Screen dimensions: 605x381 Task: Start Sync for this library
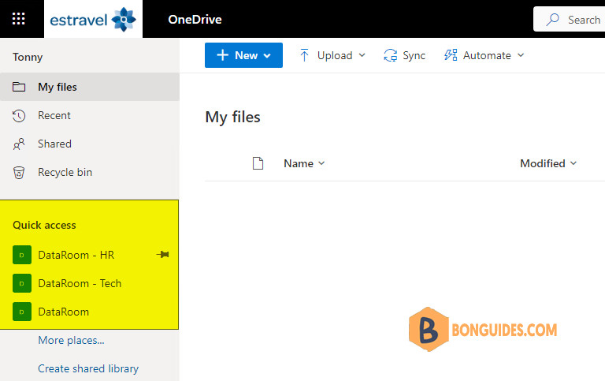click(404, 55)
